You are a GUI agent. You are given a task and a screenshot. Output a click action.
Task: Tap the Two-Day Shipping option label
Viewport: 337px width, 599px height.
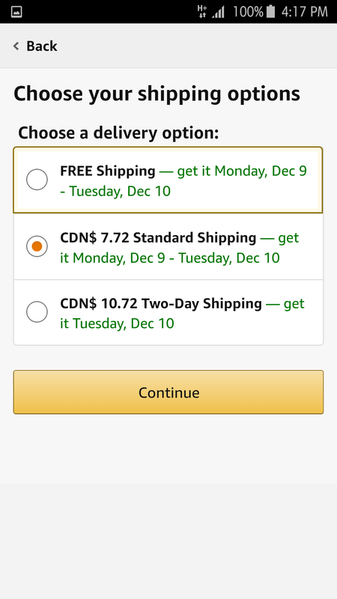[161, 304]
